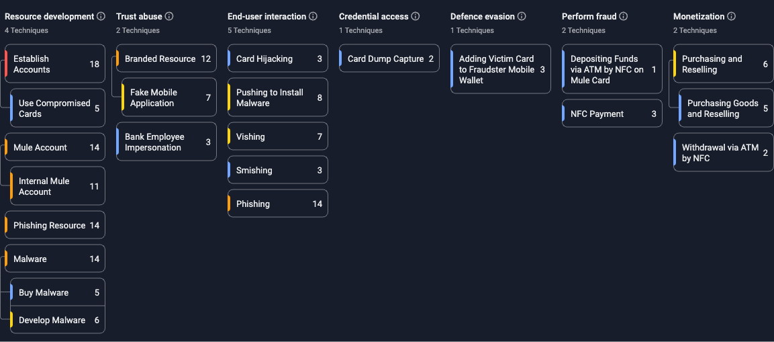
Task: Select the NFC Payment technique card
Action: [612, 114]
